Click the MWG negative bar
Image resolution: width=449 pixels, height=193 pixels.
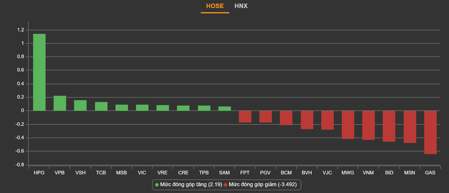tap(348, 125)
